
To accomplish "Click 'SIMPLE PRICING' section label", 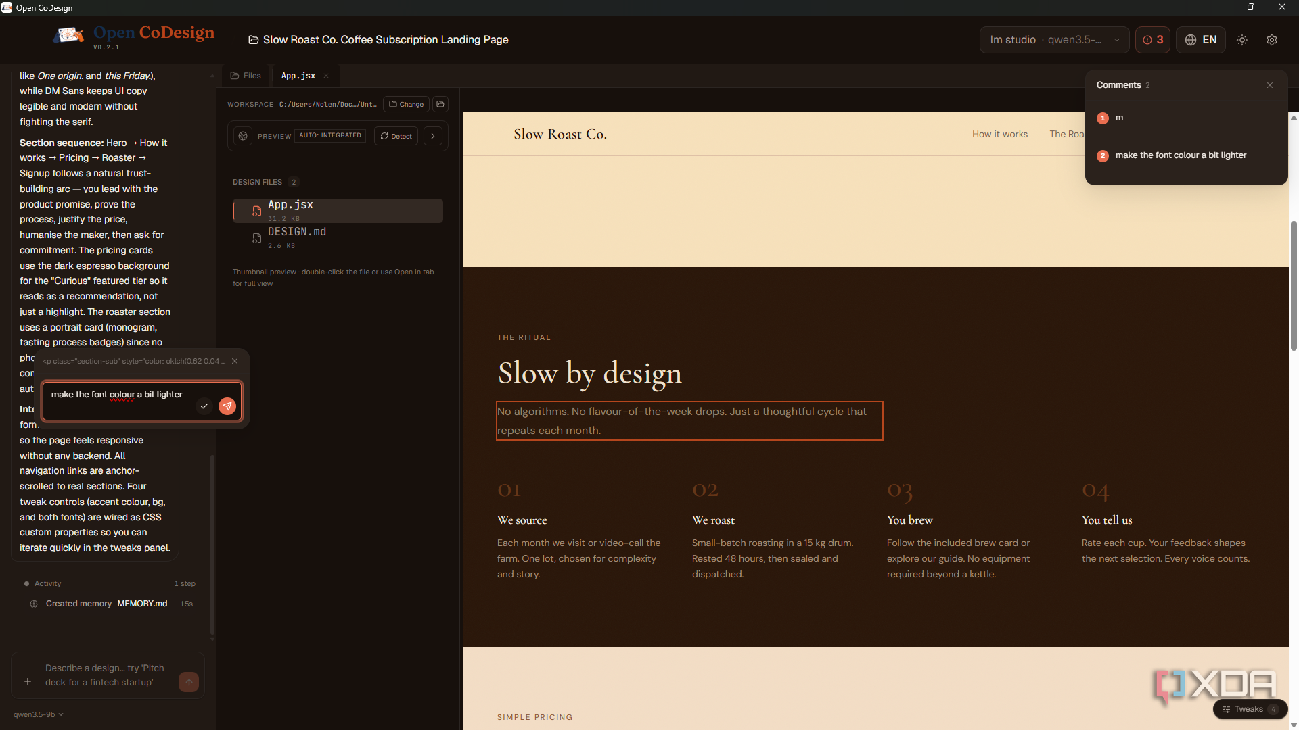I will 534,717.
